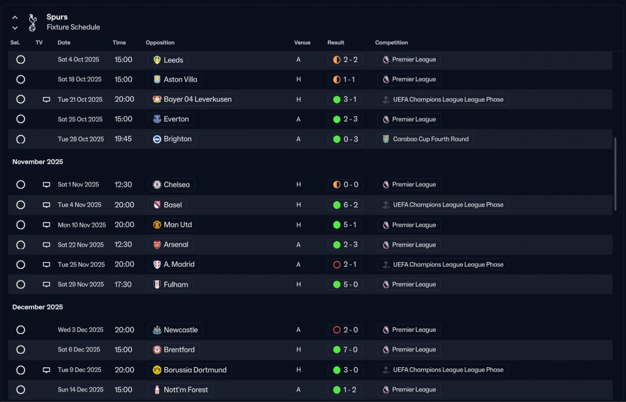Click the up chevron beside Spurs
Viewport: 626px width, 402px height.
15,18
